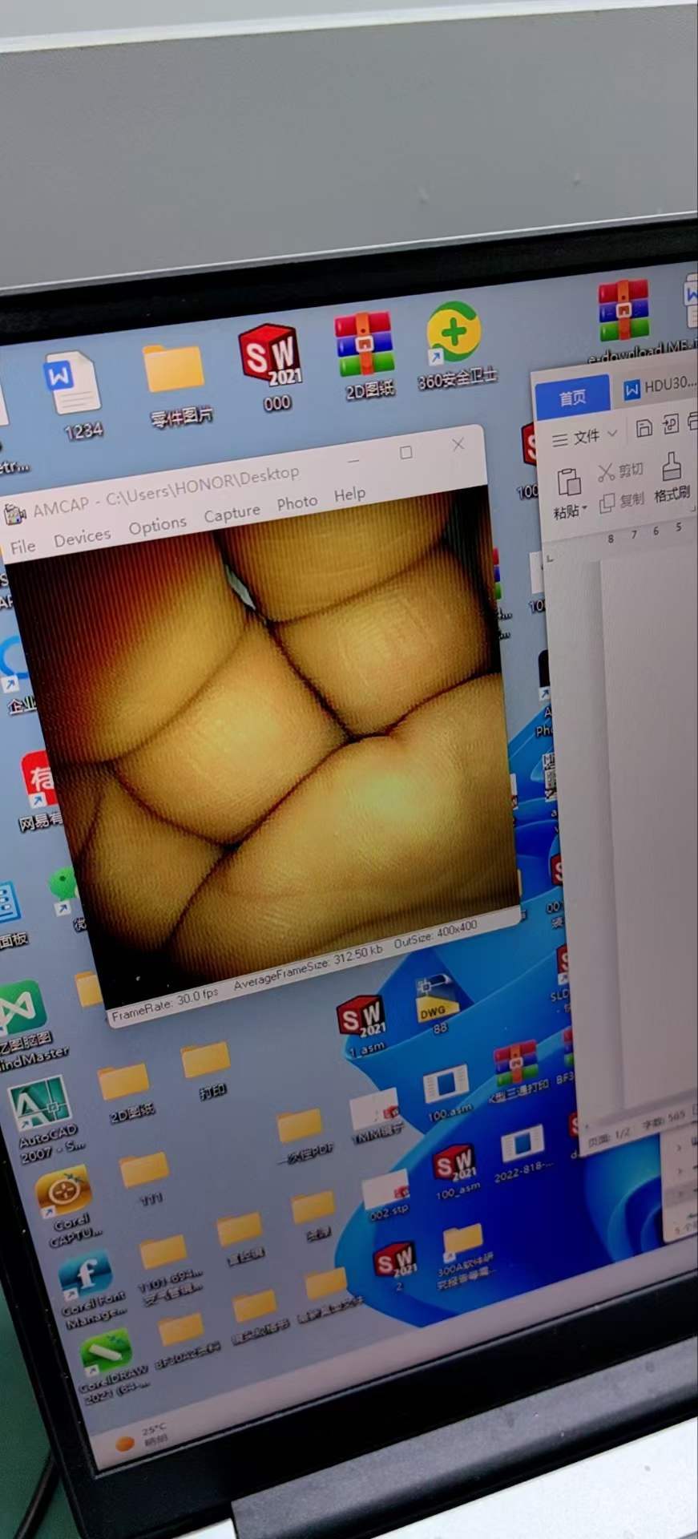Screen dimensions: 698x1539
Task: Select the SolidWorks file 1.asm on desktop
Action: 362,1024
